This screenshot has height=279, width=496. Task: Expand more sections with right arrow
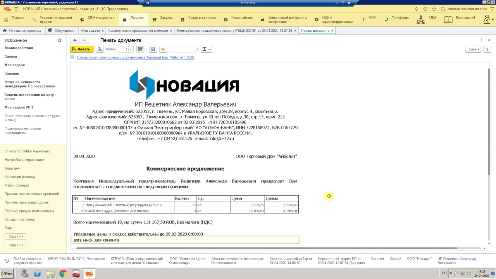(493, 19)
